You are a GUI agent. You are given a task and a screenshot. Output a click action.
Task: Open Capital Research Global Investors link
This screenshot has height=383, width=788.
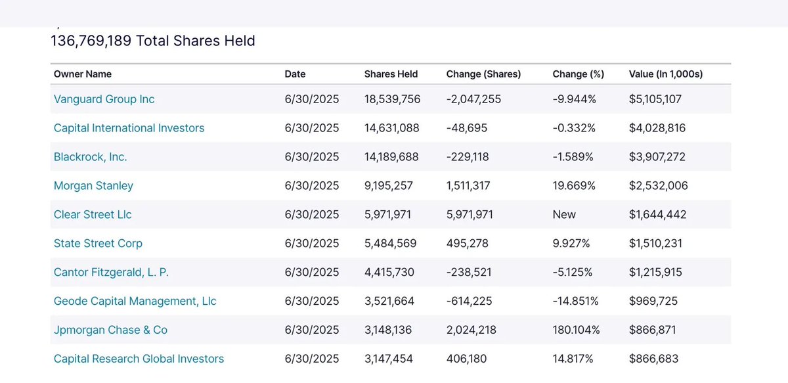click(139, 359)
